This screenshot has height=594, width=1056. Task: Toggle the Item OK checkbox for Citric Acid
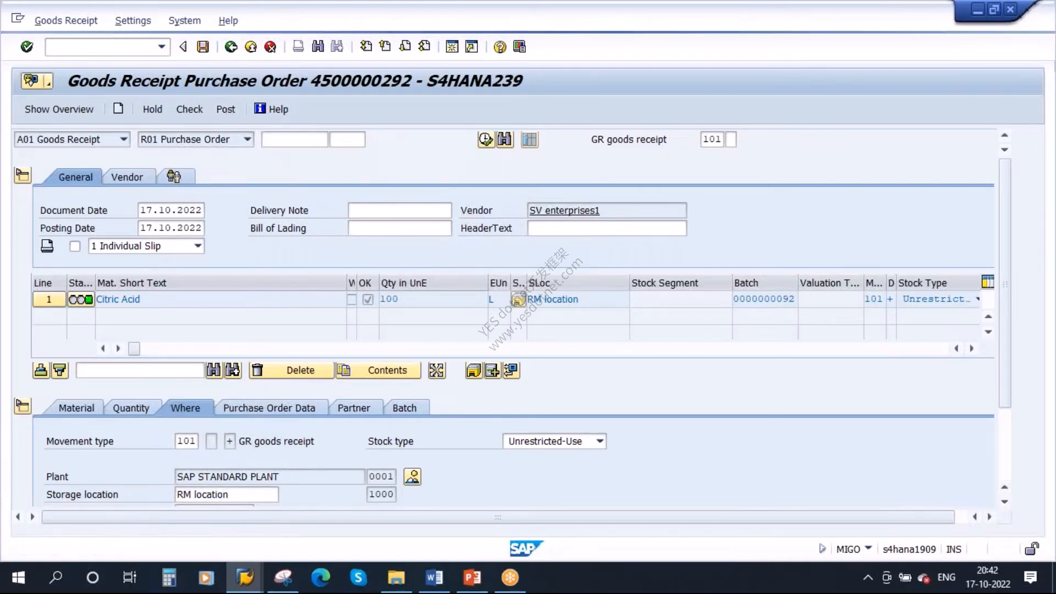click(368, 299)
